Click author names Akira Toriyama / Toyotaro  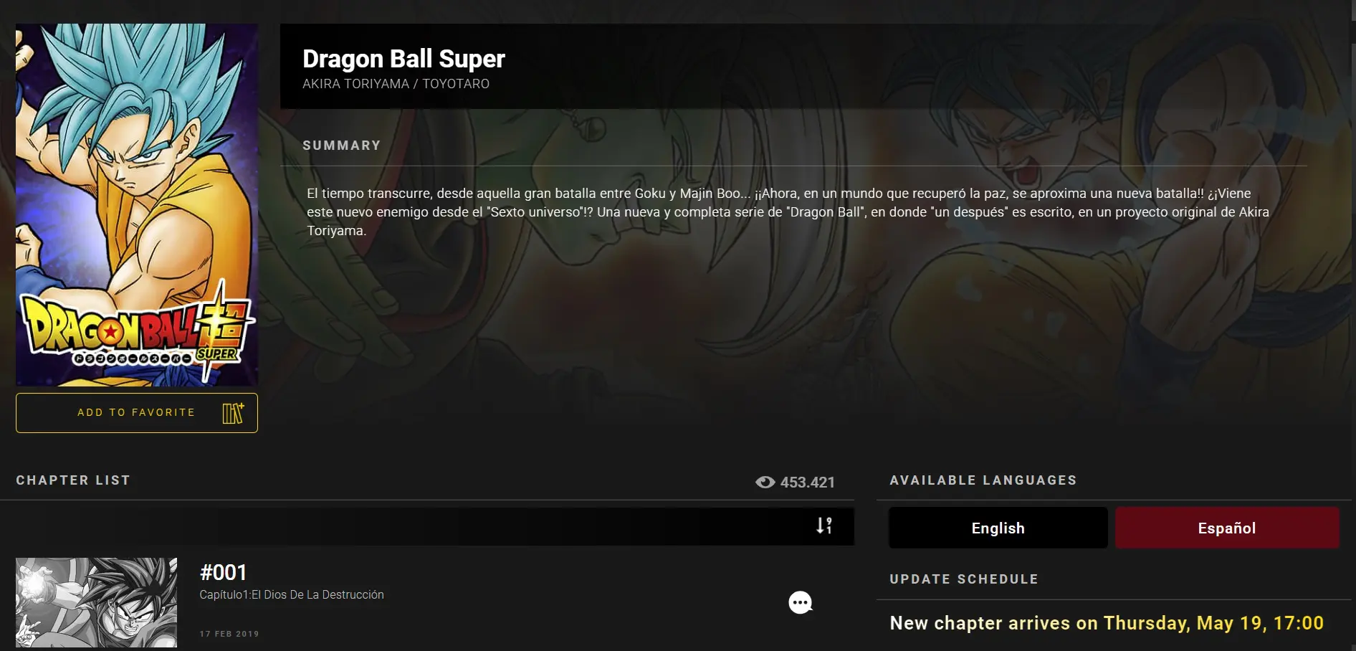(x=396, y=84)
